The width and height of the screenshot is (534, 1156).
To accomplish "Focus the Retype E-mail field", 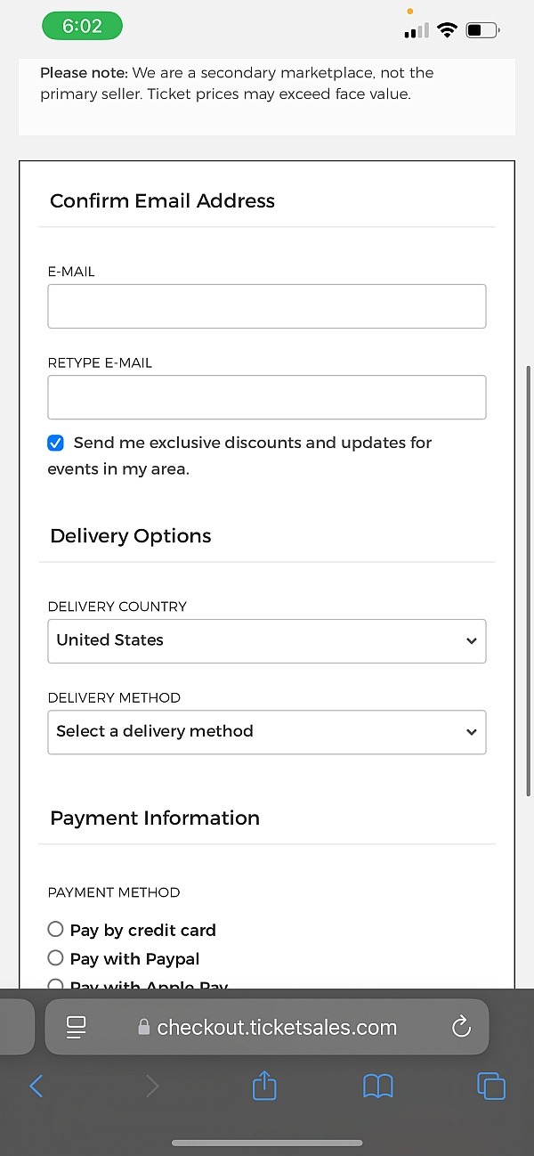I will click(267, 397).
